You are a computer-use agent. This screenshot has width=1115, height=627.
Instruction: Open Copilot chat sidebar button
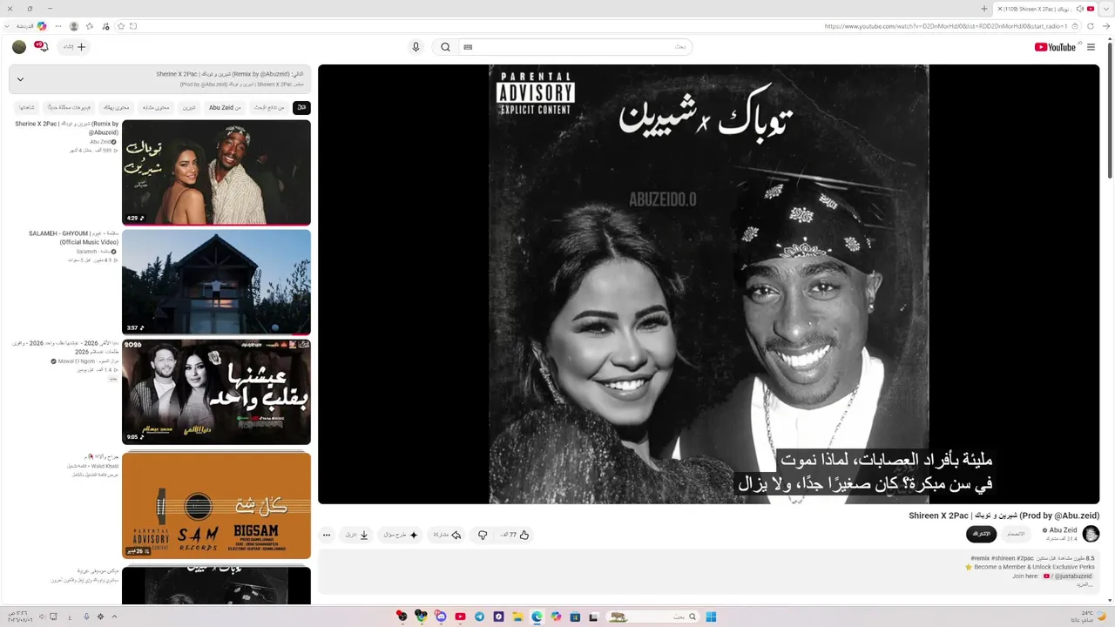pyautogui.click(x=41, y=26)
